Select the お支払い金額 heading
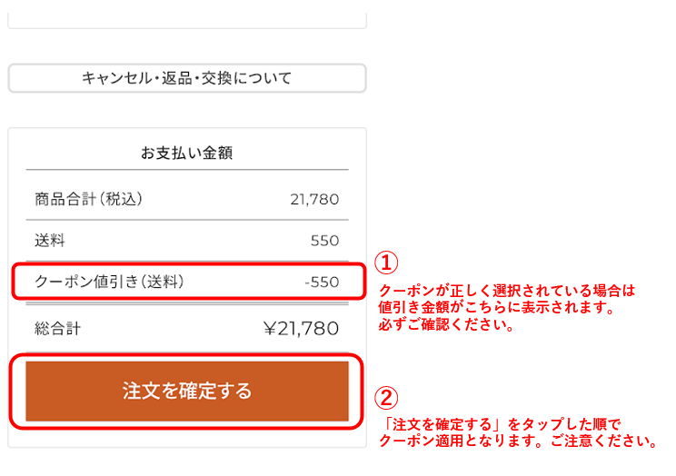 pyautogui.click(x=186, y=154)
